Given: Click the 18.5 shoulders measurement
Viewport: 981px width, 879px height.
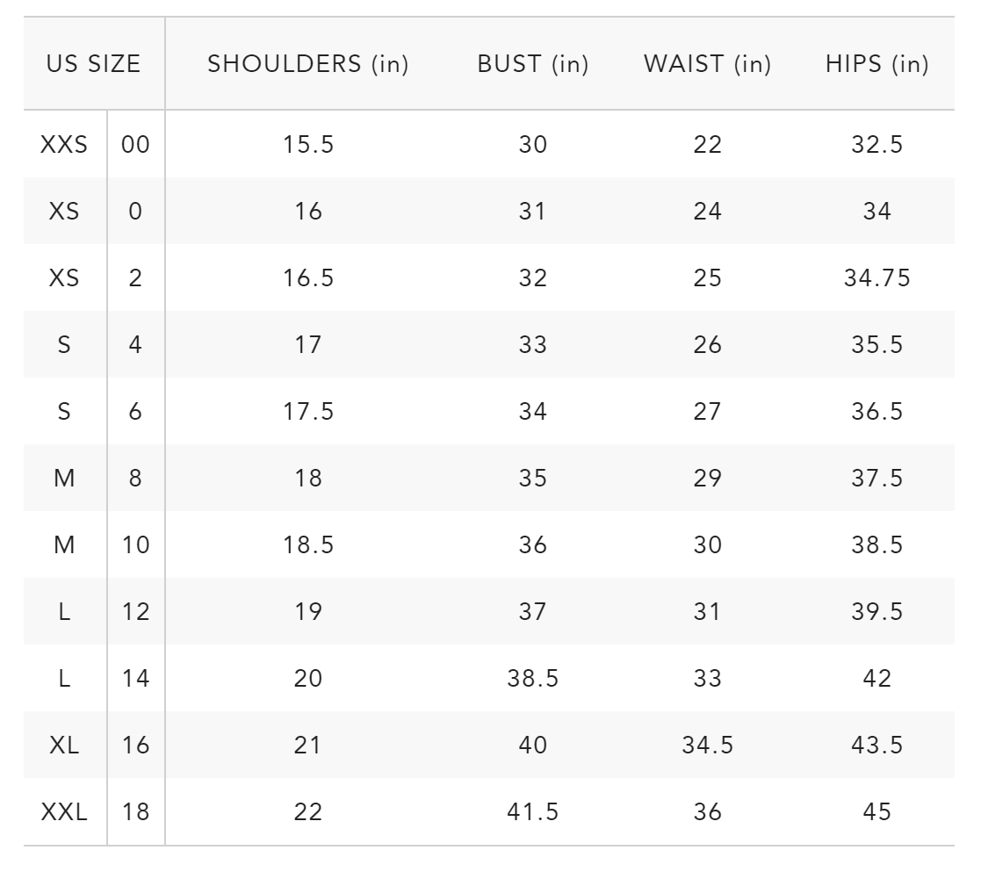Looking at the screenshot, I should pyautogui.click(x=308, y=545).
